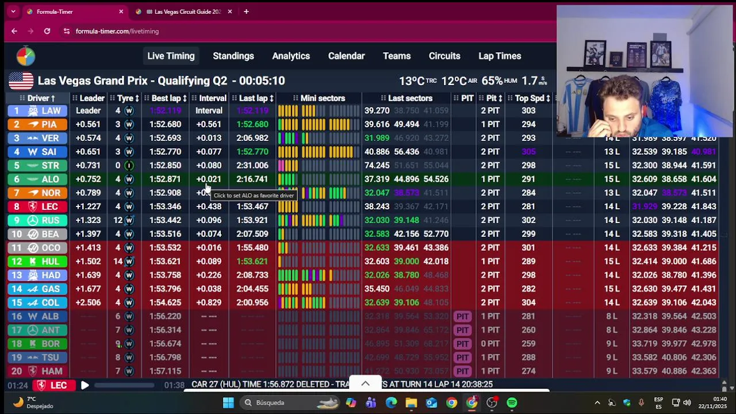Click the browser back arrow
736x414 pixels.
point(14,31)
